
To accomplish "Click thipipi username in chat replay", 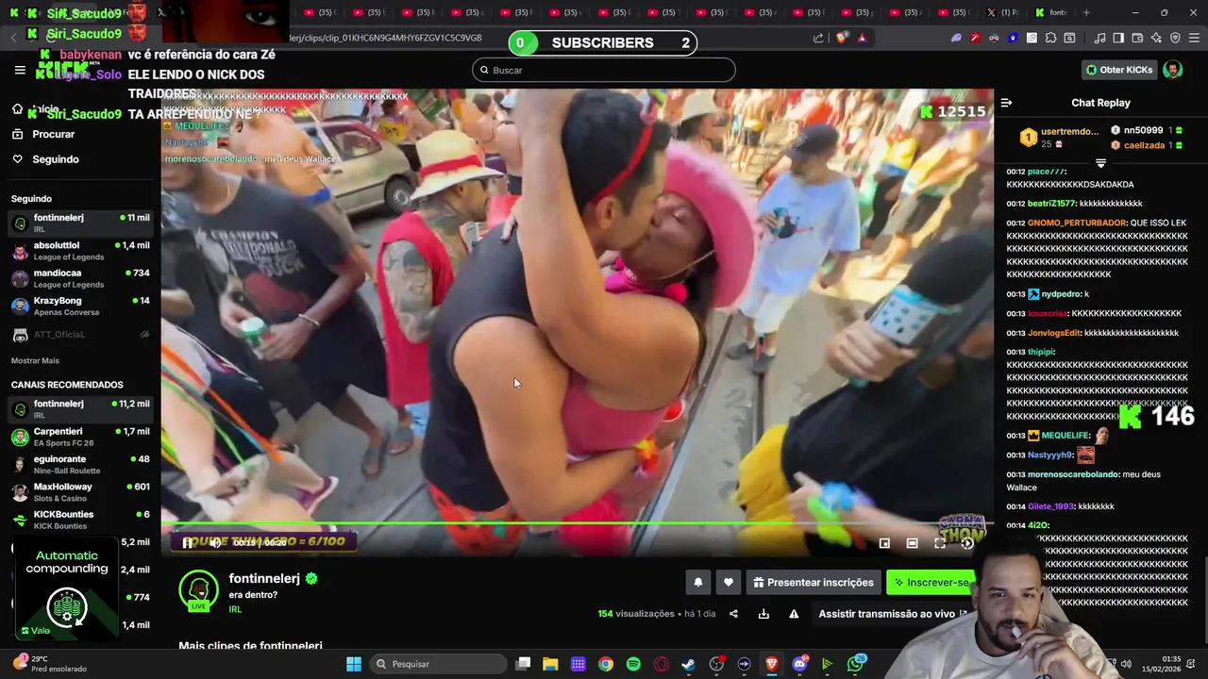I will click(1040, 352).
